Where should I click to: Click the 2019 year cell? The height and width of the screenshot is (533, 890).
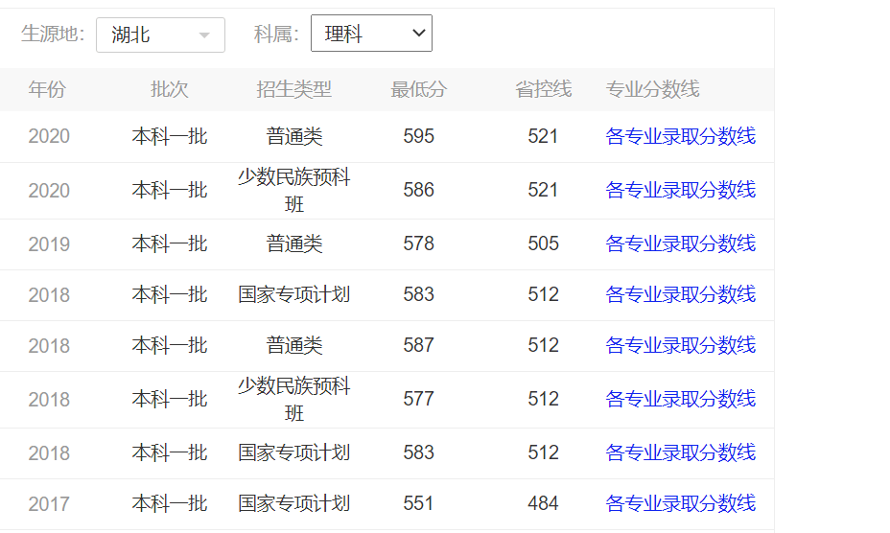[x=49, y=244]
